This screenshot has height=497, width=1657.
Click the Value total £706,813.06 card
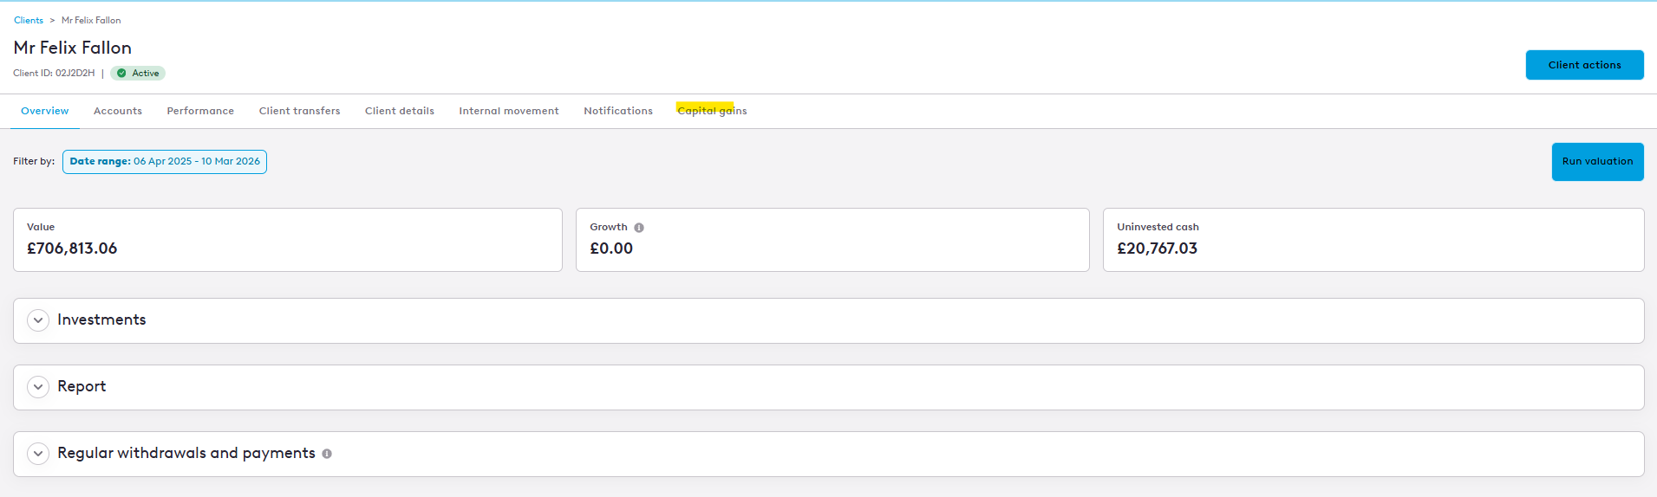point(287,240)
